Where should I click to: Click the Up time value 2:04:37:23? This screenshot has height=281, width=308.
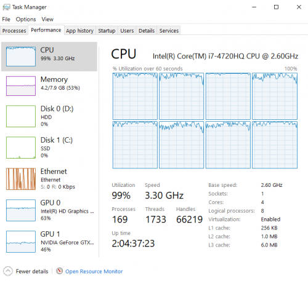[x=133, y=243]
